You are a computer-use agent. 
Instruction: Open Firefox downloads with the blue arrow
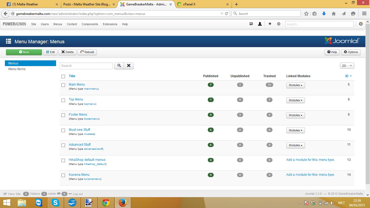point(324,14)
